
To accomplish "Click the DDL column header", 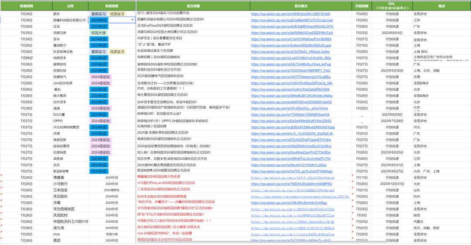I will (x=392, y=6).
